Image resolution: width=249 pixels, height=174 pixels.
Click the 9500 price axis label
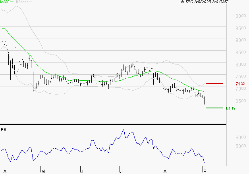(x=241, y=28)
